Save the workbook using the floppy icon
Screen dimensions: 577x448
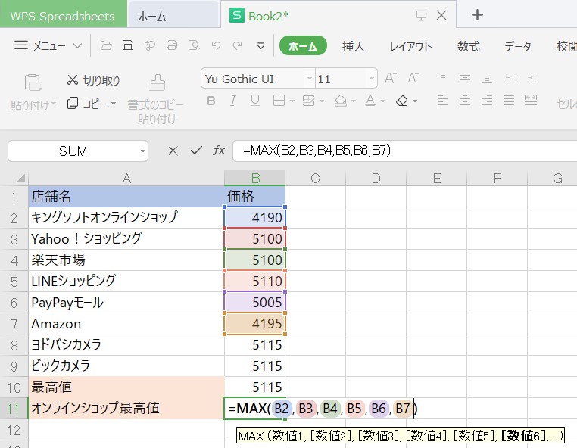click(128, 45)
